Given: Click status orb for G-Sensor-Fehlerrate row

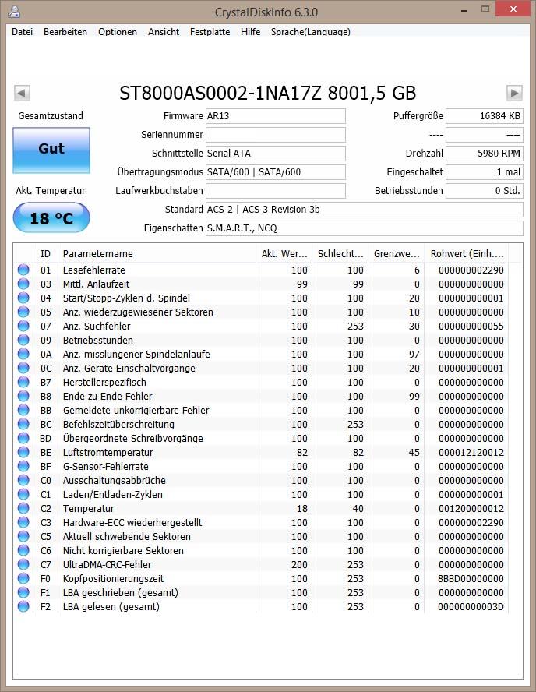Looking at the screenshot, I should coord(23,466).
